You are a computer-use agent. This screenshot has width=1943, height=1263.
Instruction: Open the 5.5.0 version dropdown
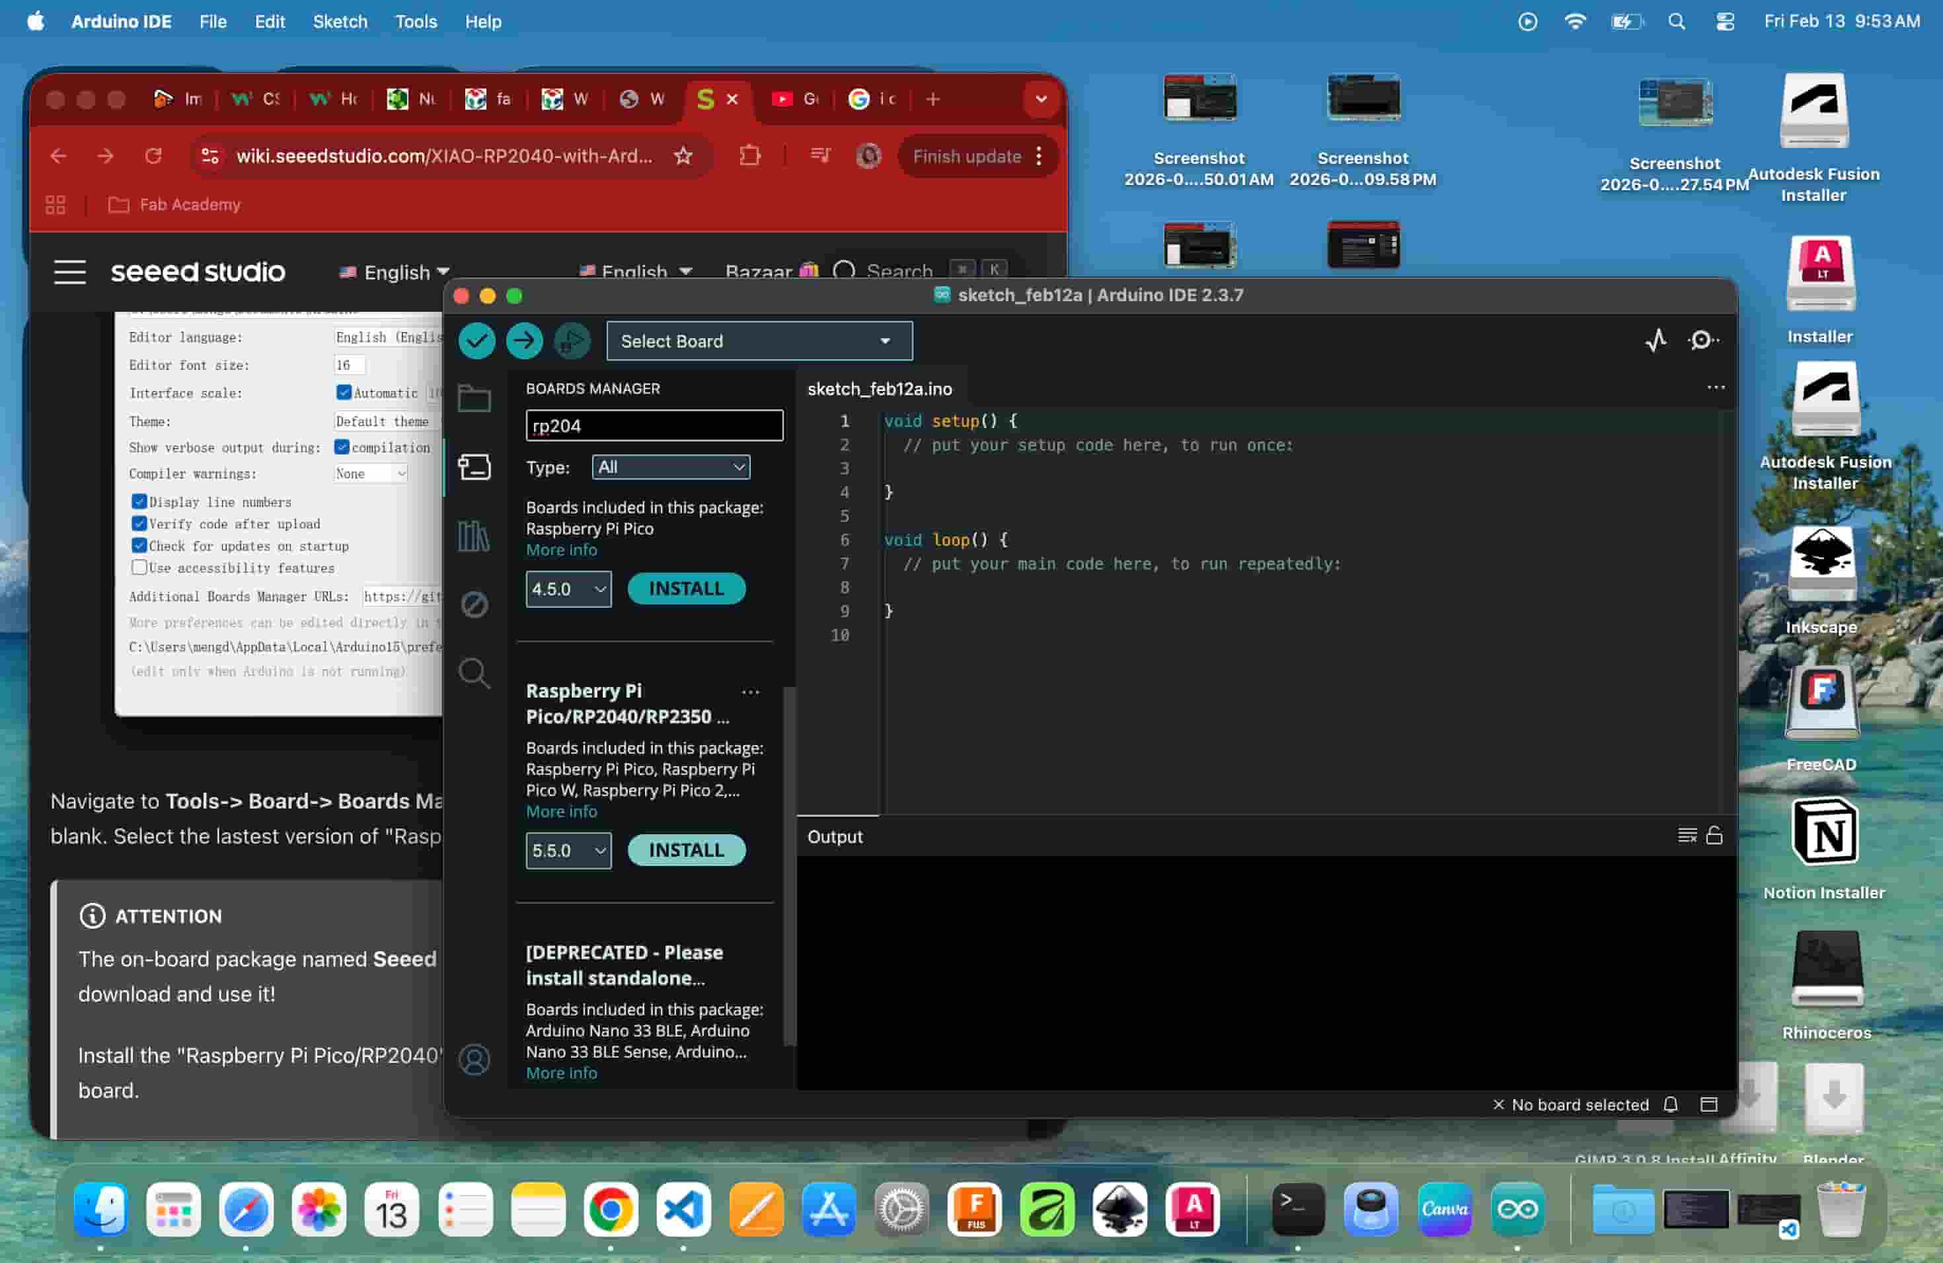pos(568,850)
